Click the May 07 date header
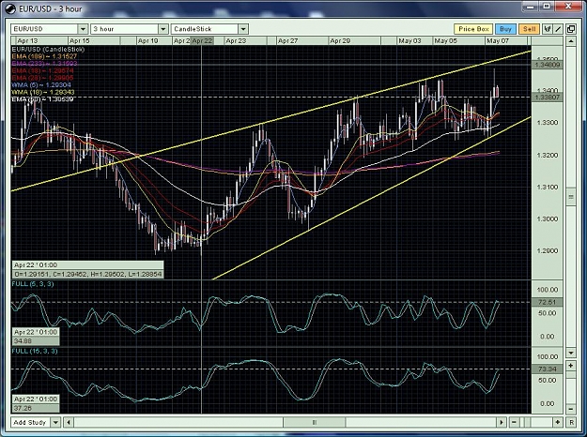 tap(498, 40)
